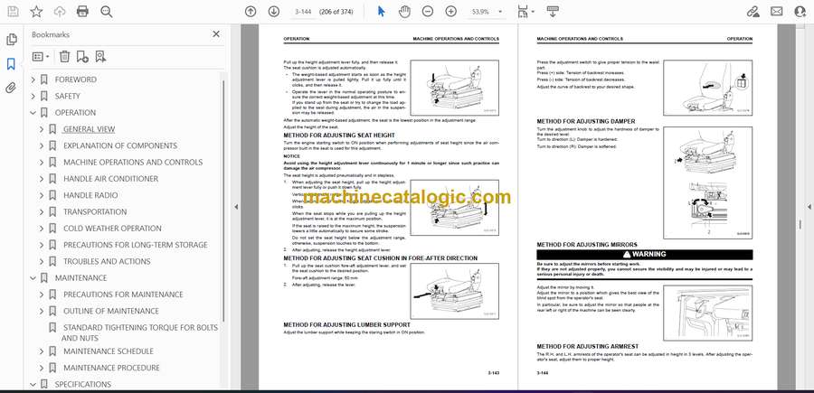Zoom out with the minus button
The height and width of the screenshot is (393, 814).
(x=428, y=12)
